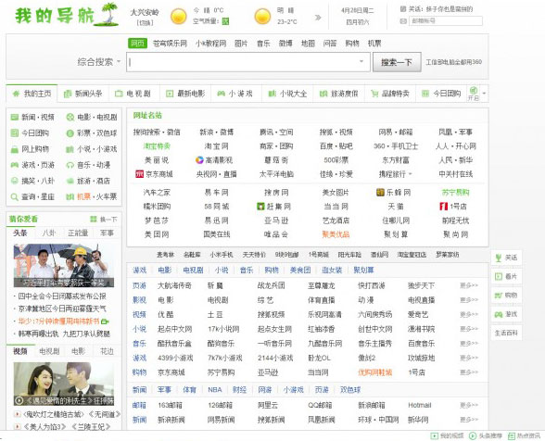Image resolution: width=545 pixels, height=441 pixels.
Task: Toggle the 开启 switch at tab bar end
Action: pyautogui.click(x=474, y=94)
